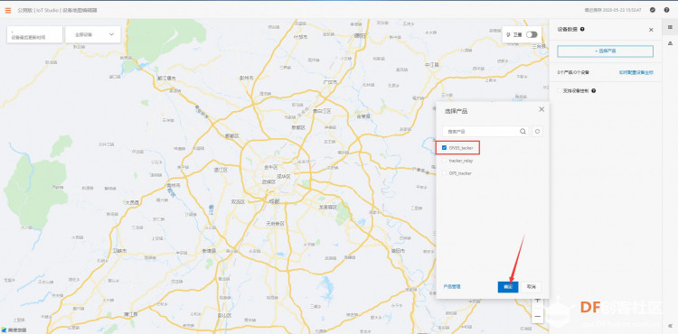The width and height of the screenshot is (678, 334).
Task: Click the 设备最后更新时间 info card
Action: pyautogui.click(x=34, y=34)
